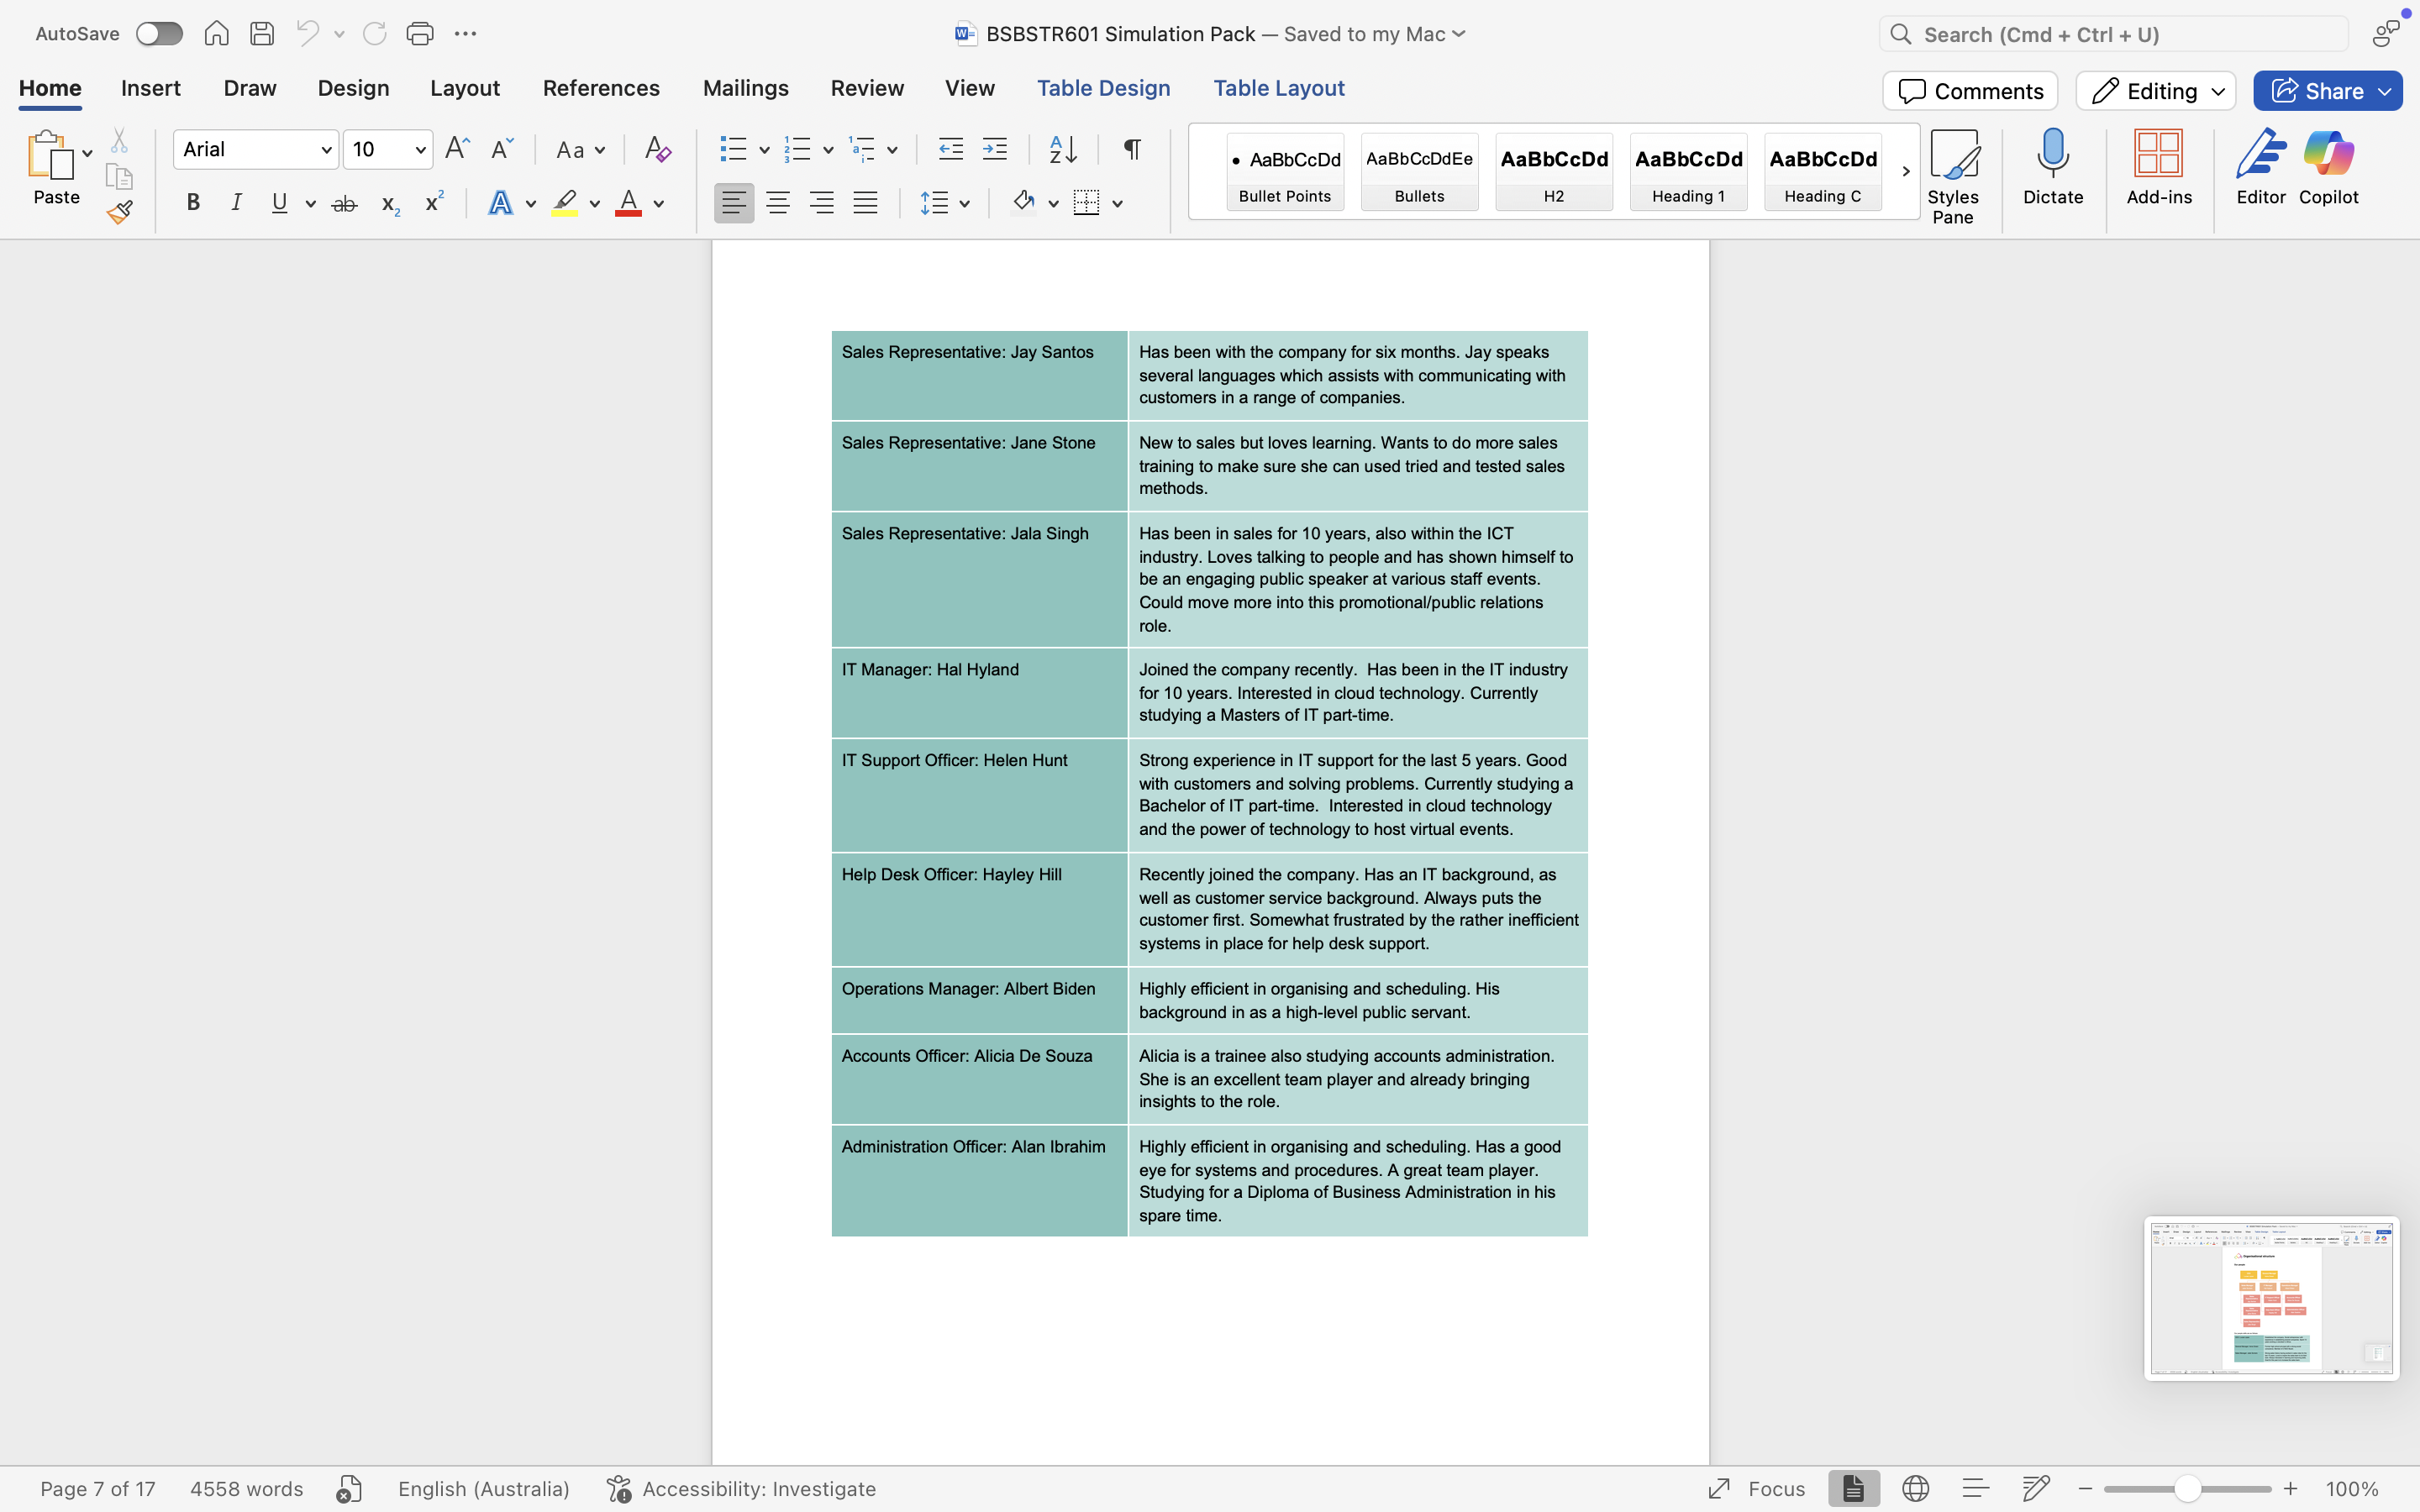Toggle Bold formatting
This screenshot has width=2420, height=1512.
tap(193, 203)
